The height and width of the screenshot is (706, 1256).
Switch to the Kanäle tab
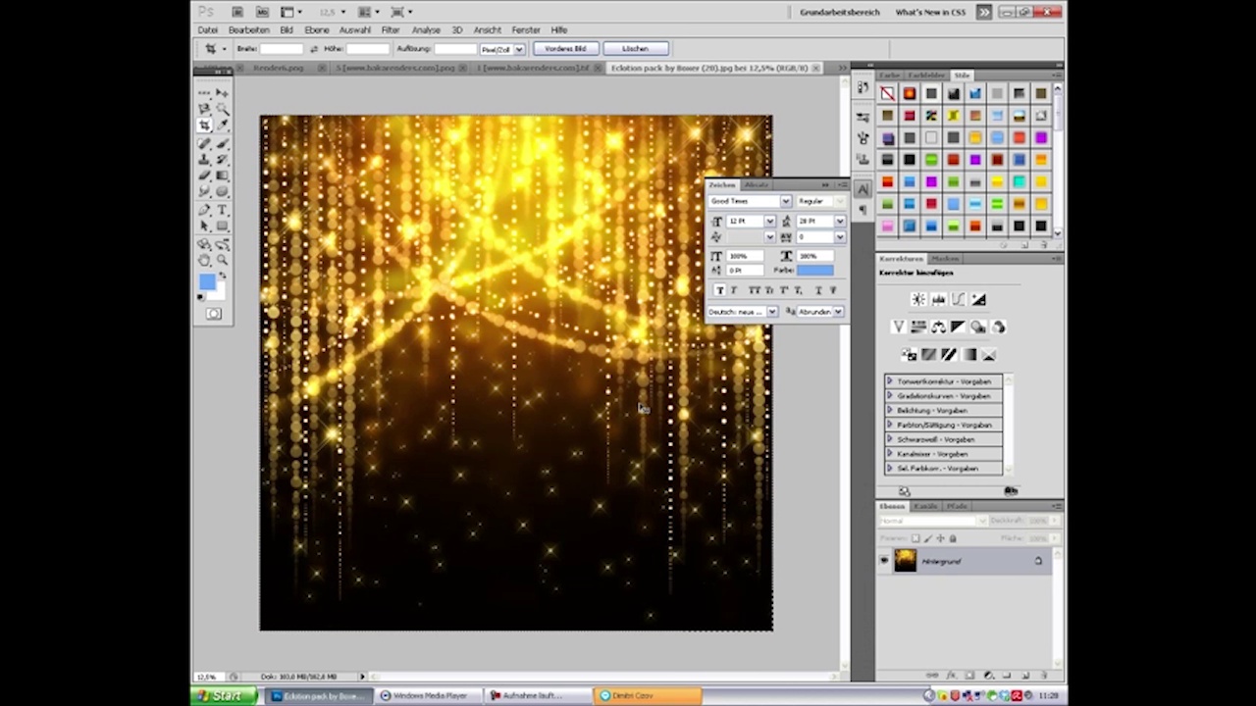[925, 506]
